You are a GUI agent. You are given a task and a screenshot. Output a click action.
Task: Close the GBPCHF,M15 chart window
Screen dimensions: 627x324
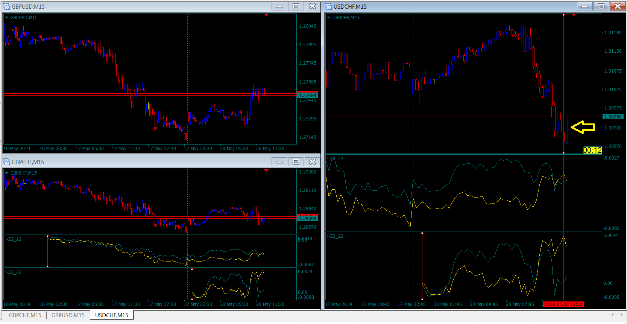[x=312, y=162]
